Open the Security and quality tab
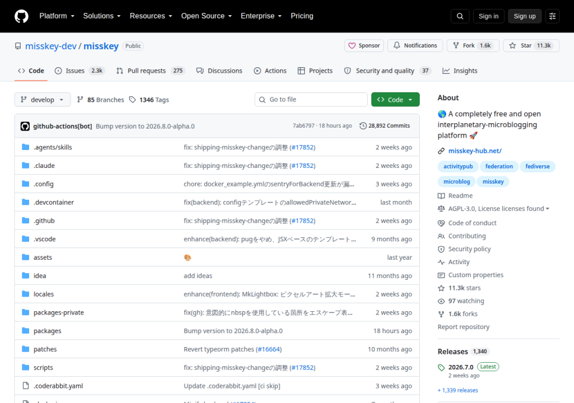Screen dimensions: 574x403 [388, 71]
